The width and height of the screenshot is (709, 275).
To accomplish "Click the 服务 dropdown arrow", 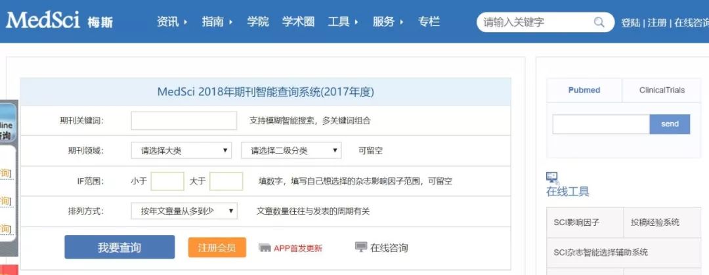I will [402, 22].
